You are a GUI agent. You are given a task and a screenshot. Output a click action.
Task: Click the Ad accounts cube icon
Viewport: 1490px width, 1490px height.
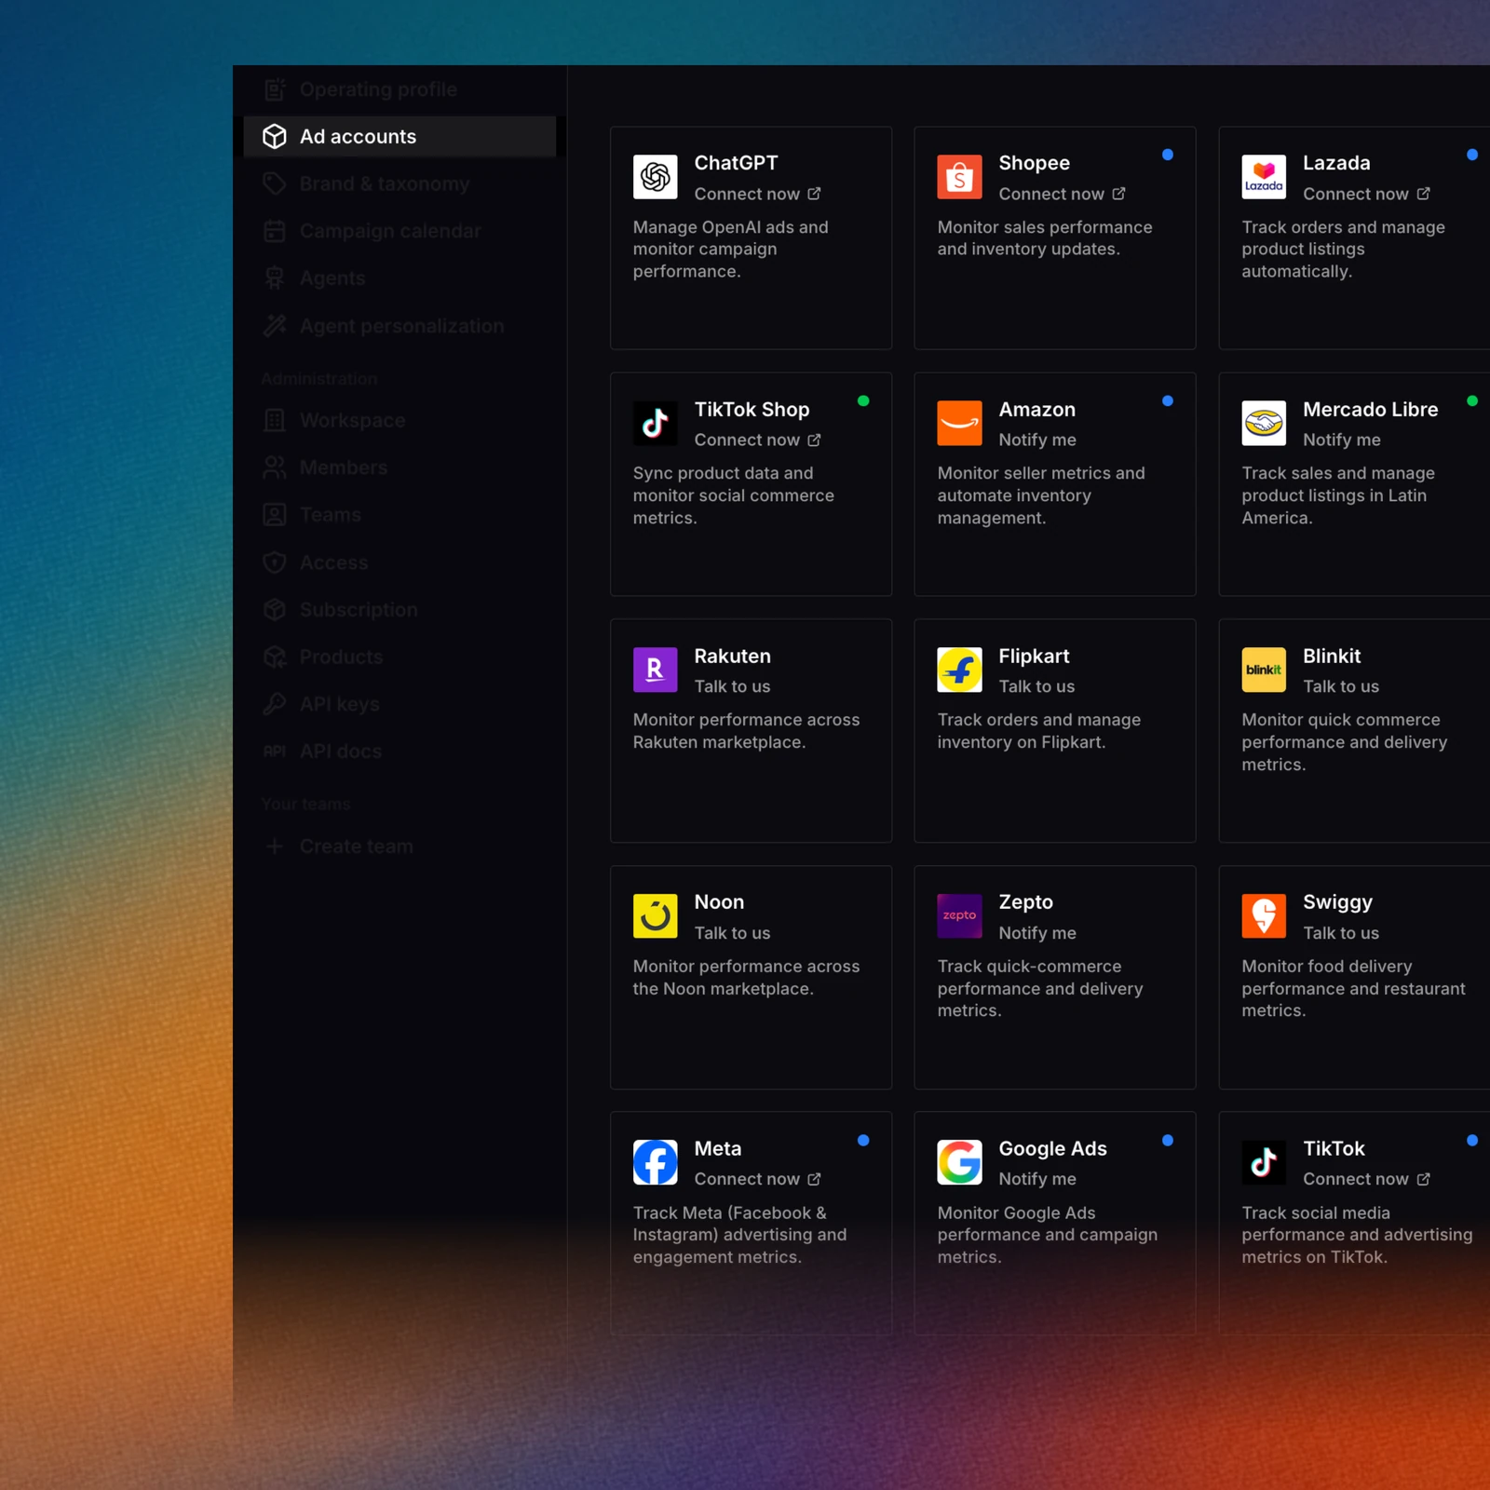coord(275,137)
